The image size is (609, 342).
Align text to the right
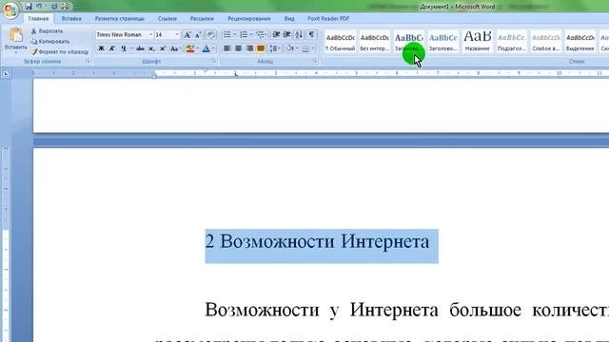(x=249, y=48)
